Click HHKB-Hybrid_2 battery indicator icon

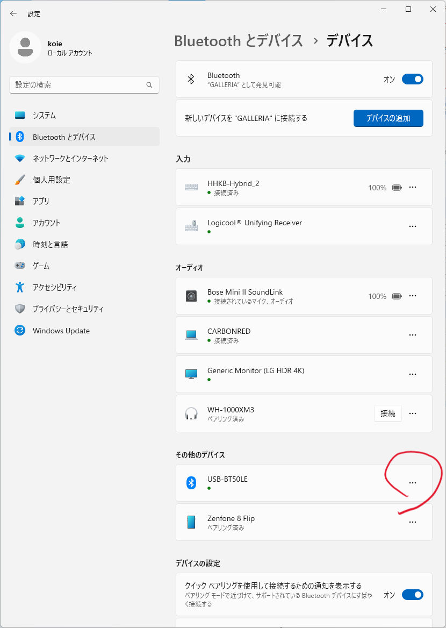397,188
